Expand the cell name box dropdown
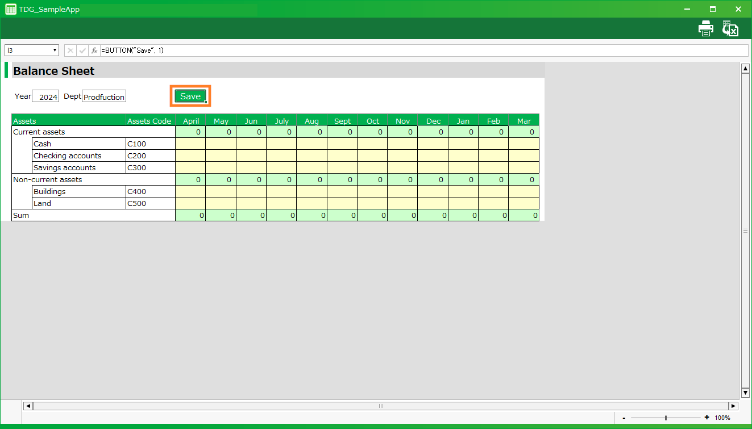 click(55, 51)
